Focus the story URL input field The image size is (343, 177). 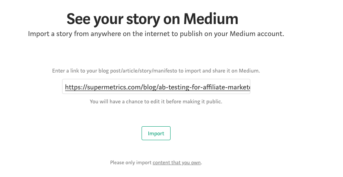pos(156,86)
